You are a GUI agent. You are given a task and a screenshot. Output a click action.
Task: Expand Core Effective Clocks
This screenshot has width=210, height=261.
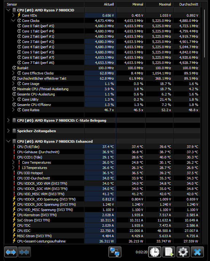coord(13,73)
